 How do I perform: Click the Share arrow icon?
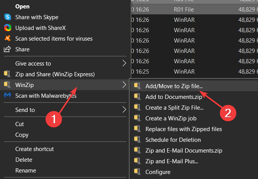(x=7, y=49)
